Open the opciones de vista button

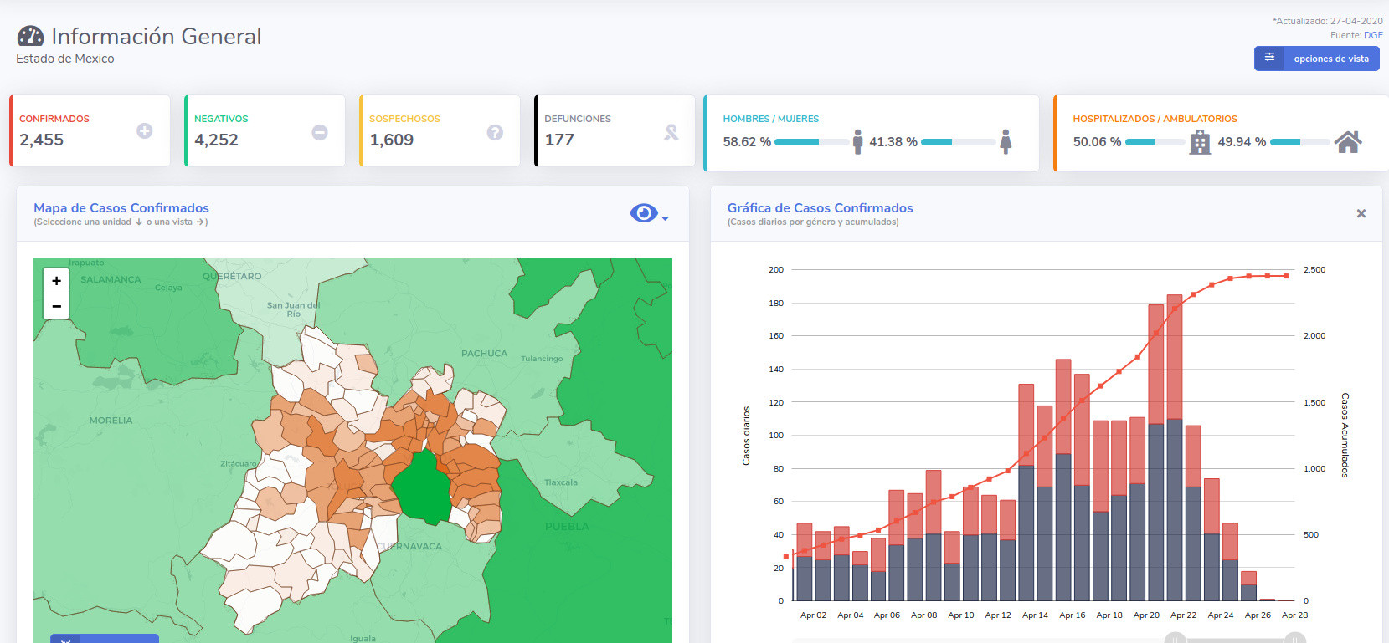click(x=1316, y=59)
